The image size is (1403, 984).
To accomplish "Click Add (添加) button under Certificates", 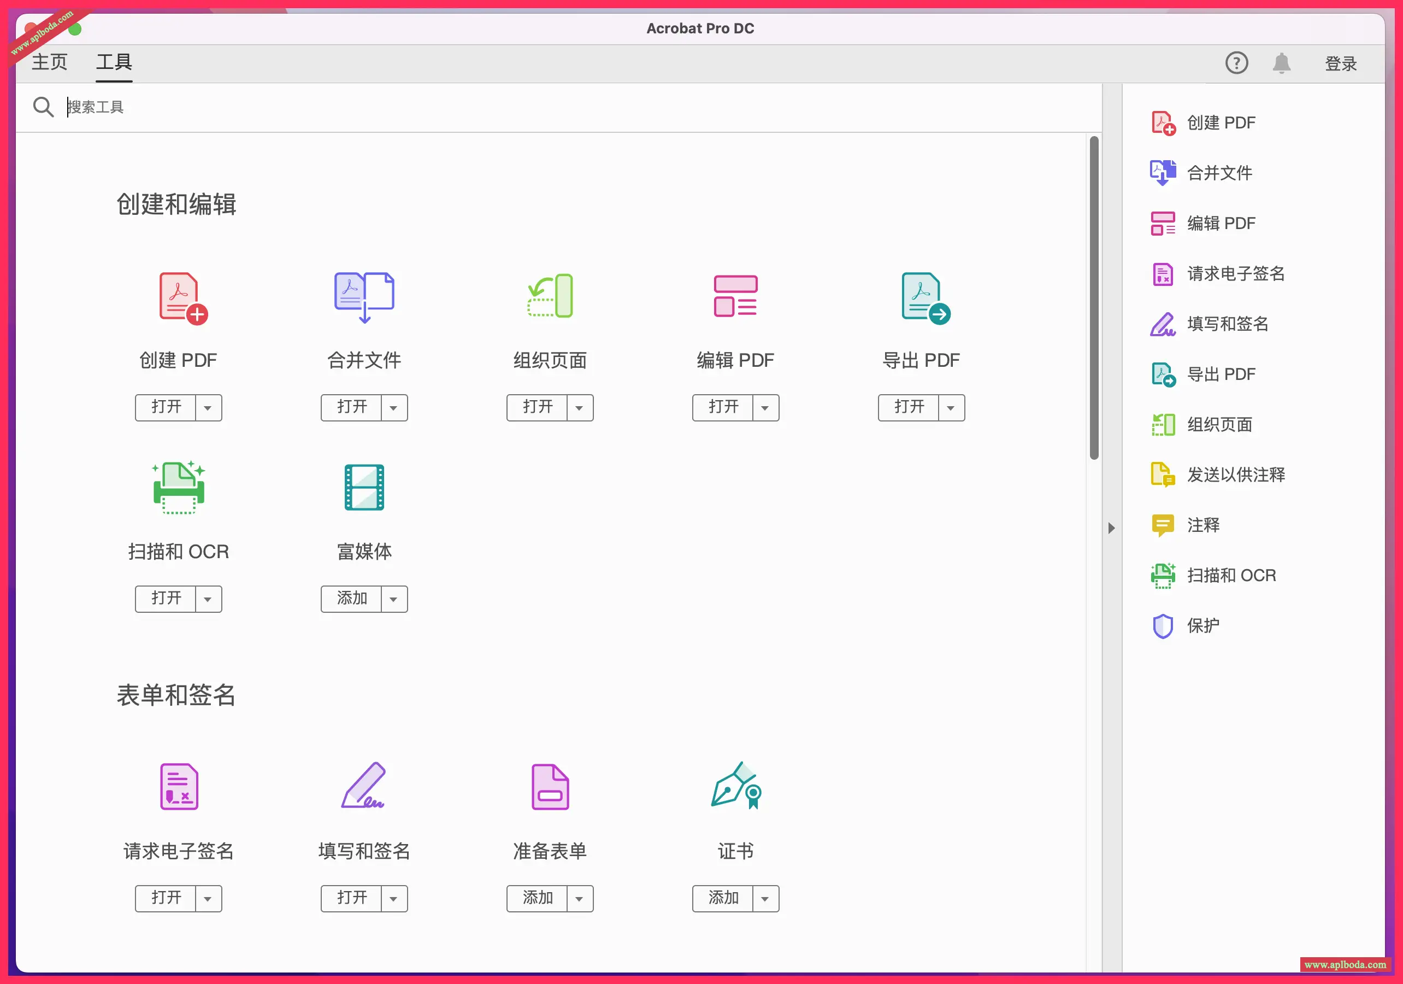I will [723, 898].
